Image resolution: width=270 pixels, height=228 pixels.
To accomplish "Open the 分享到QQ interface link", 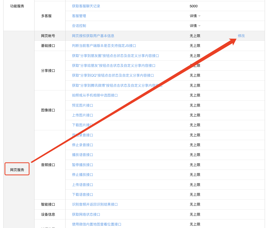I will pyautogui.click(x=113, y=75).
